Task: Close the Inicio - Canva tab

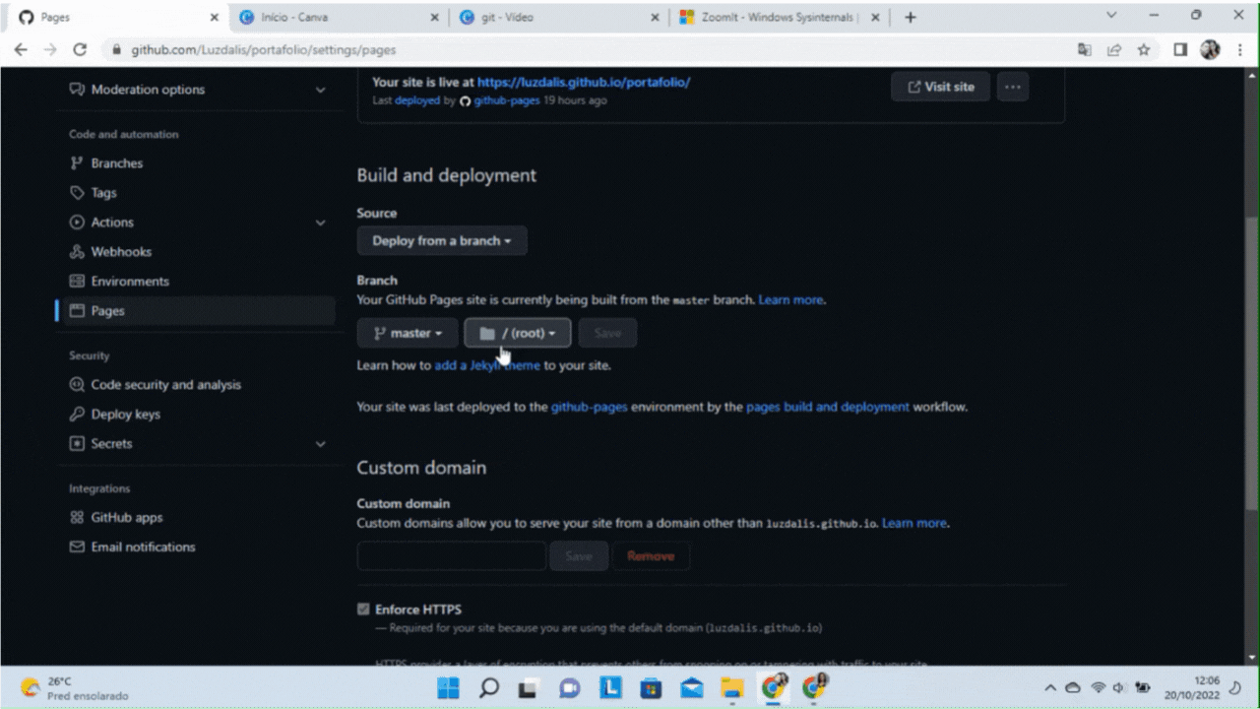Action: [436, 17]
